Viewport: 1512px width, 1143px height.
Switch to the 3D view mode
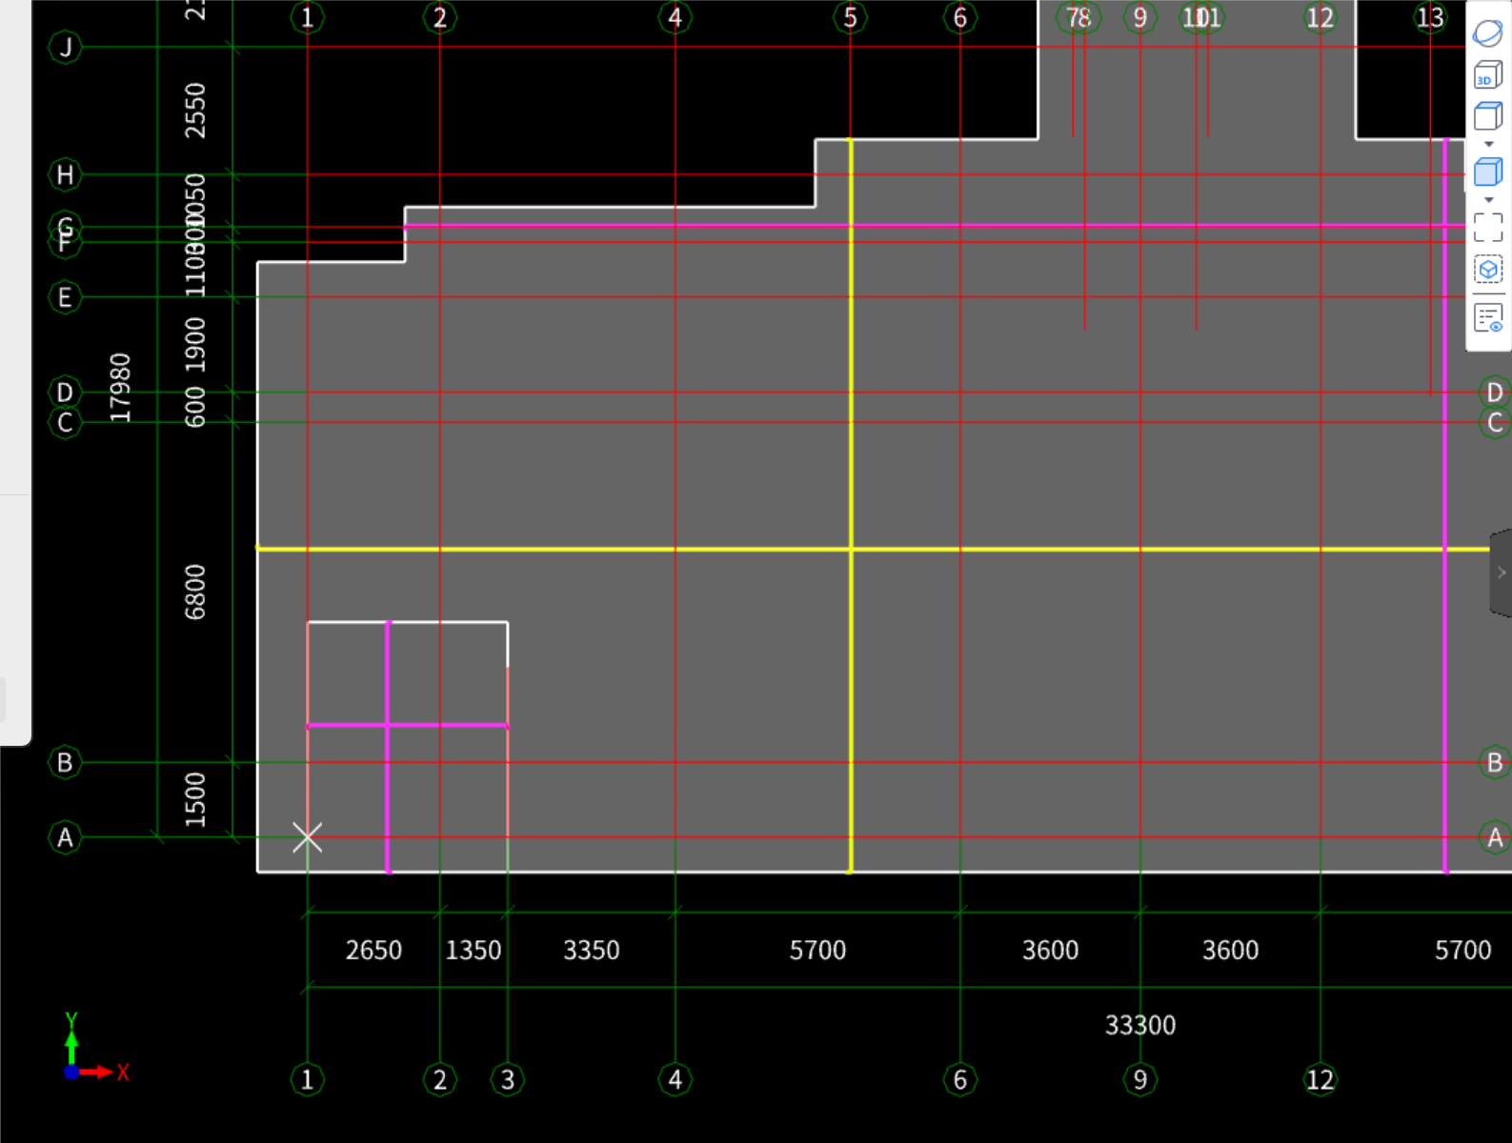[x=1488, y=75]
